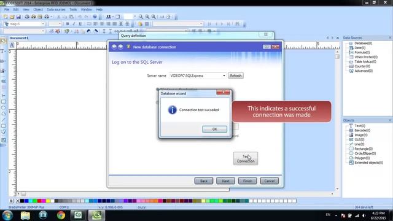Click the red color swatch in palette
Viewport: 393px width, 221px height.
(39, 201)
